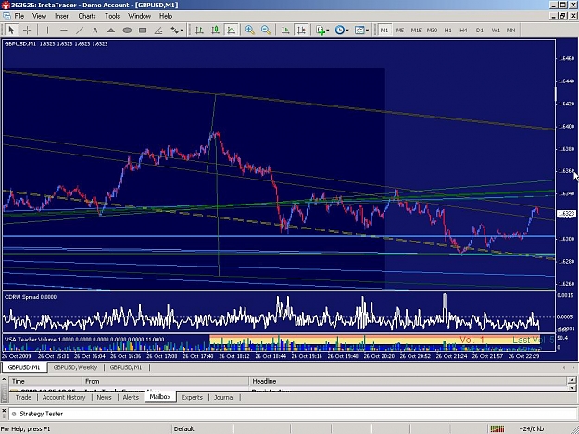Open the Insert menu
Image resolution: width=579 pixels, height=434 pixels.
(x=62, y=16)
